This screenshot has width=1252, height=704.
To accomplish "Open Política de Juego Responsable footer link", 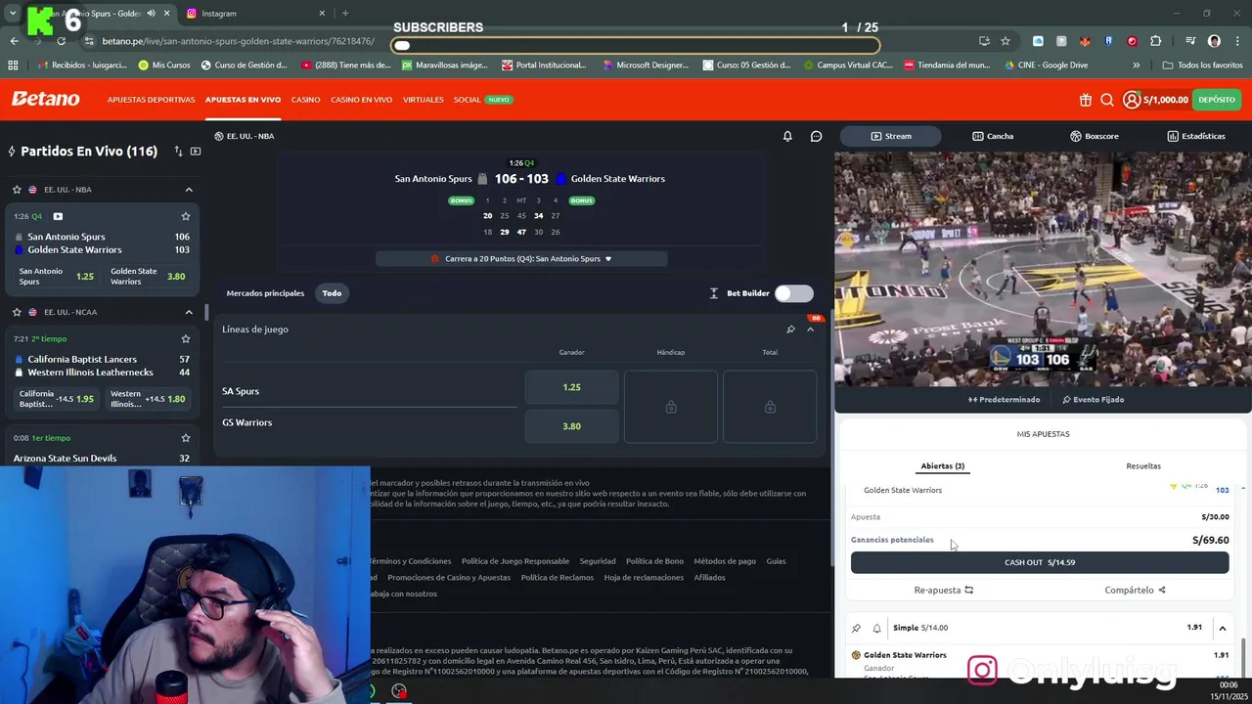I will [x=515, y=561].
